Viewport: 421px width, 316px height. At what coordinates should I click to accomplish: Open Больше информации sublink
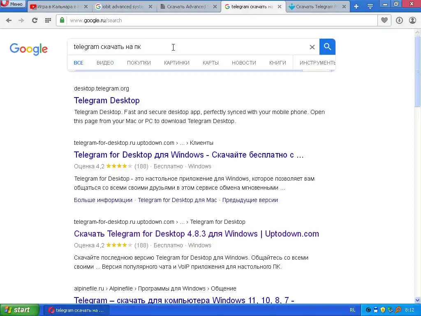(x=103, y=200)
